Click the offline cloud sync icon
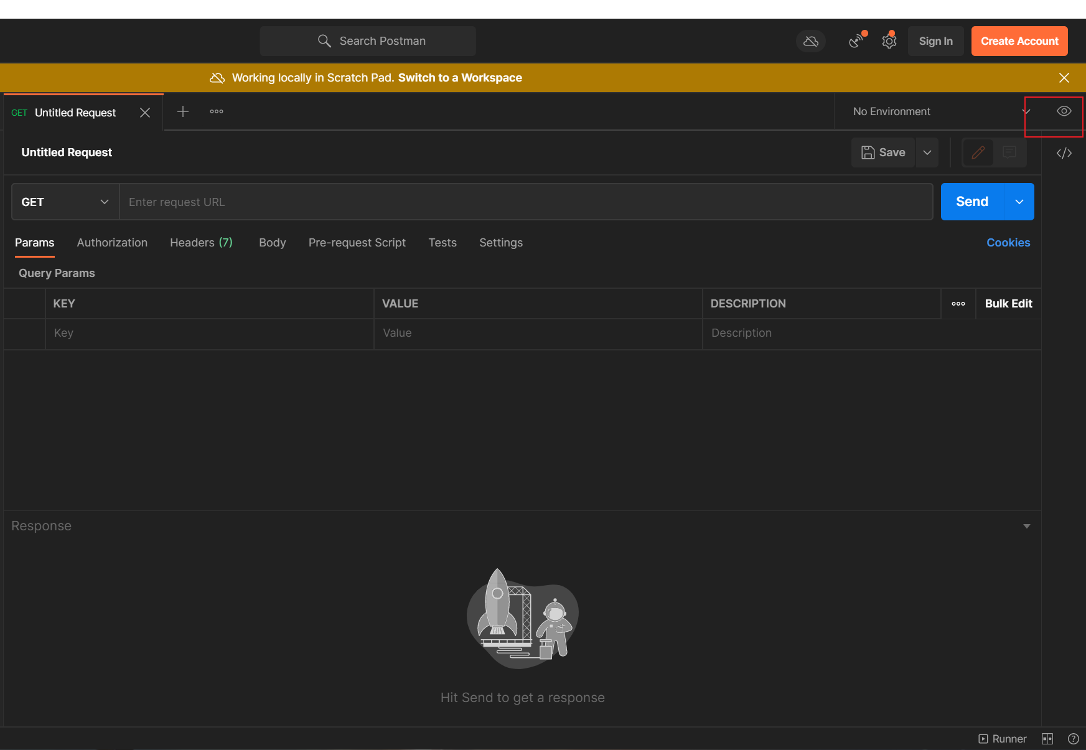Viewport: 1086px width, 750px height. click(x=810, y=41)
